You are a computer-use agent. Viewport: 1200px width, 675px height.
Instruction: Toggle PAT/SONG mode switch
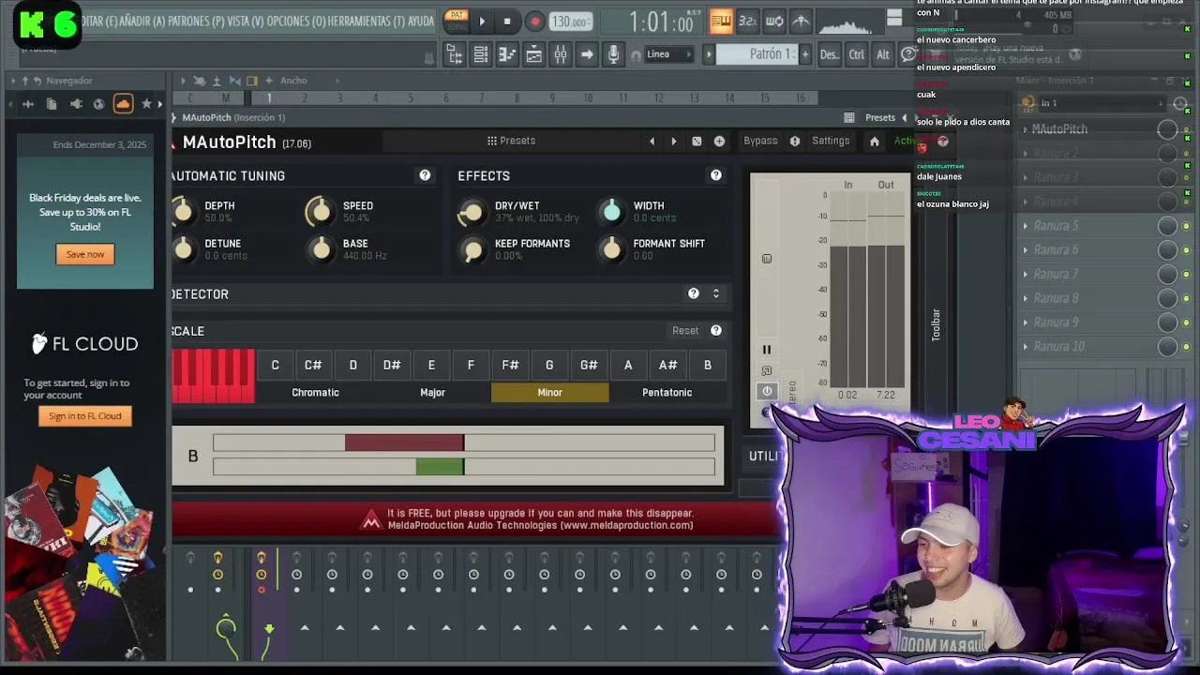click(457, 20)
